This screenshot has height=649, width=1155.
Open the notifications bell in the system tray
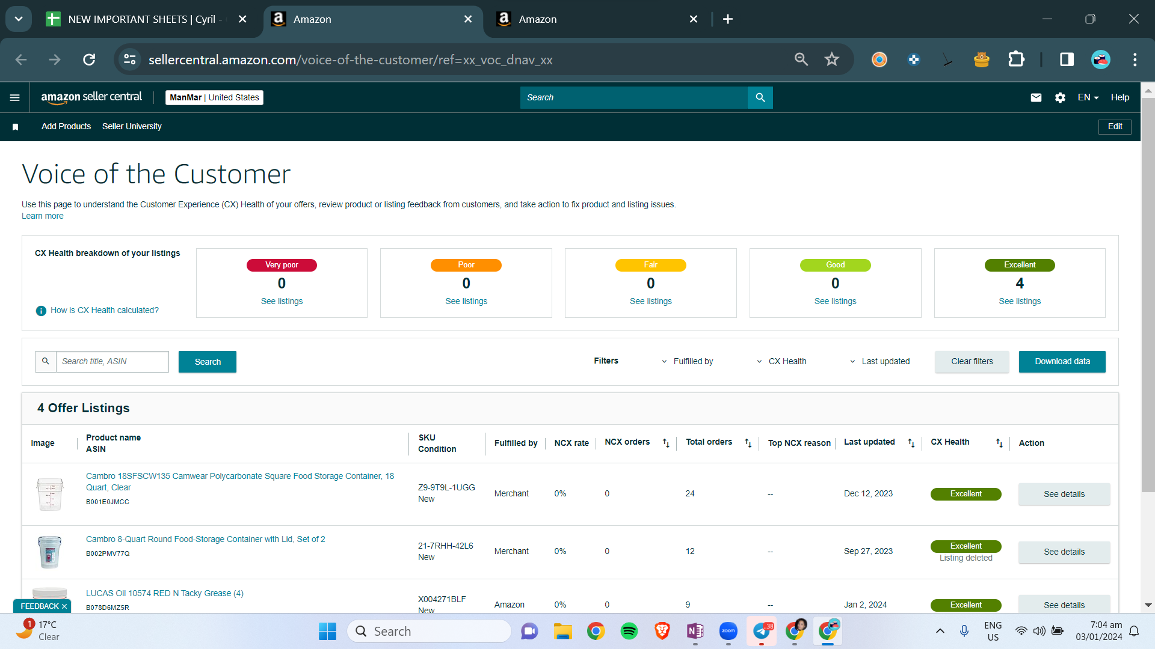click(x=1134, y=631)
